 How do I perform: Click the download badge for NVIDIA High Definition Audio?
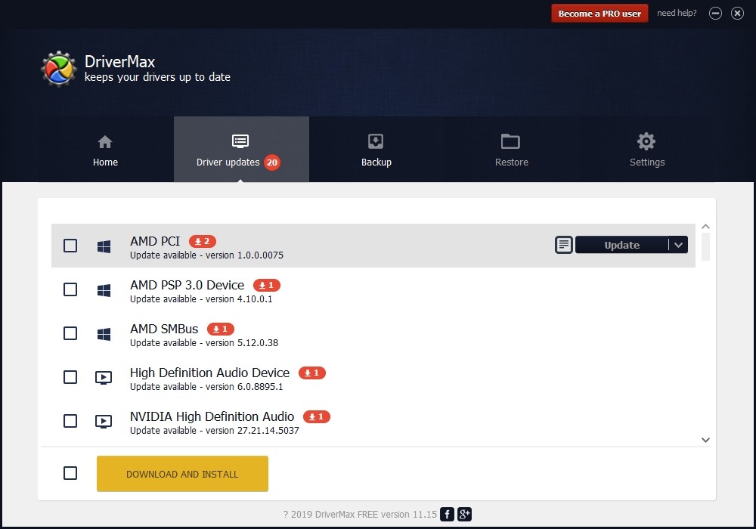[316, 416]
